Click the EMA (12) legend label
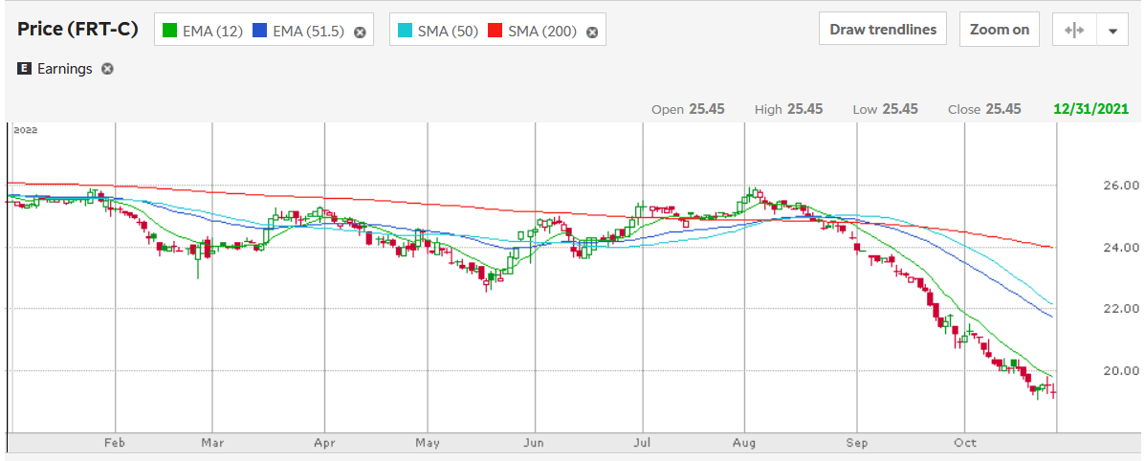1145x461 pixels. [212, 32]
